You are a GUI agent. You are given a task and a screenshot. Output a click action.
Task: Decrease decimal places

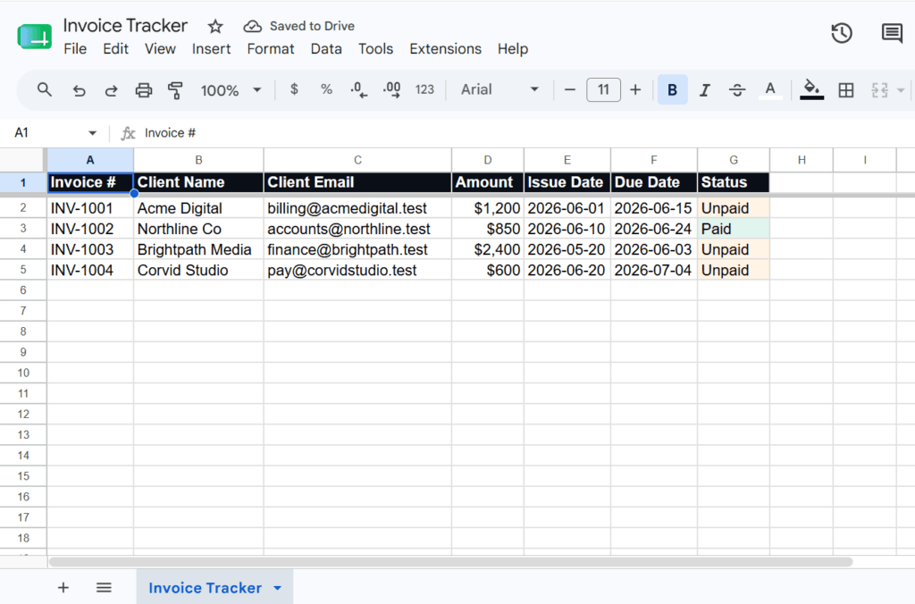point(359,90)
